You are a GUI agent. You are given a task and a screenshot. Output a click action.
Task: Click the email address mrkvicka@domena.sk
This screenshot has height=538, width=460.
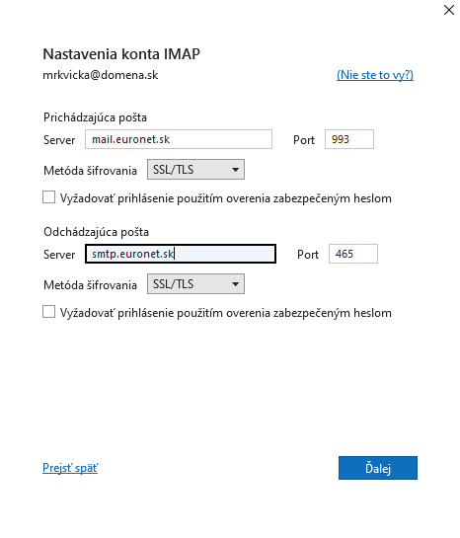click(x=101, y=75)
